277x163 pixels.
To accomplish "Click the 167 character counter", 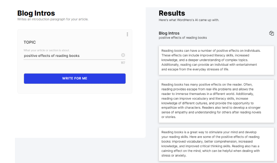I will 123,63.
